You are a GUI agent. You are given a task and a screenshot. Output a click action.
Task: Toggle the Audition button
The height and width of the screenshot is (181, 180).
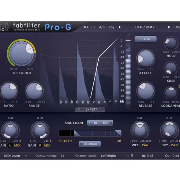pyautogui.click(x=90, y=144)
